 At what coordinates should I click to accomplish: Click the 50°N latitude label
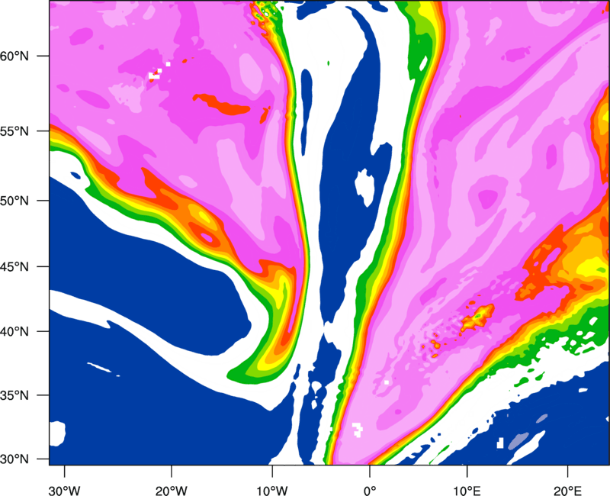pos(14,201)
